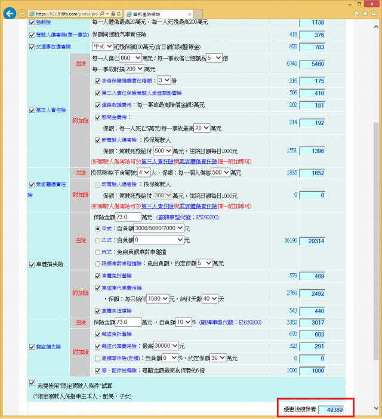Open the 30000 元 theft rental dropdown

coord(166,345)
